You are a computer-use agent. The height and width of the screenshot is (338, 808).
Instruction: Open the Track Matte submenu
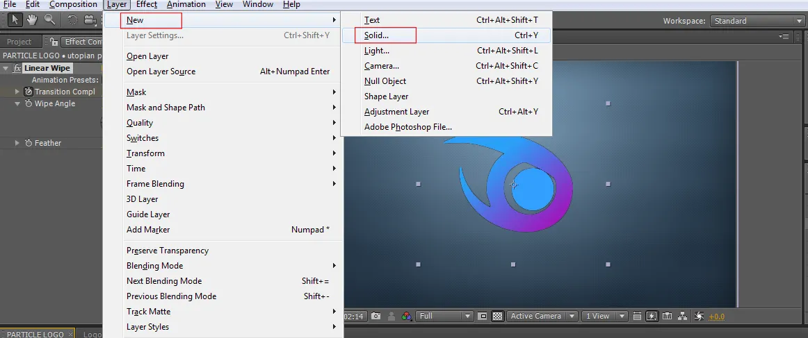(223, 311)
